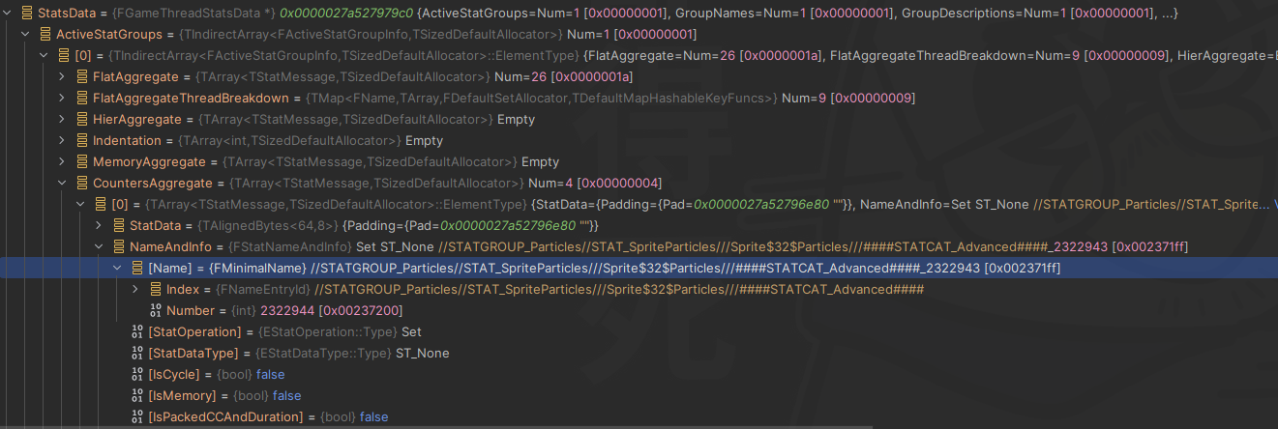Collapse the NameAndInfo node

pyautogui.click(x=100, y=247)
